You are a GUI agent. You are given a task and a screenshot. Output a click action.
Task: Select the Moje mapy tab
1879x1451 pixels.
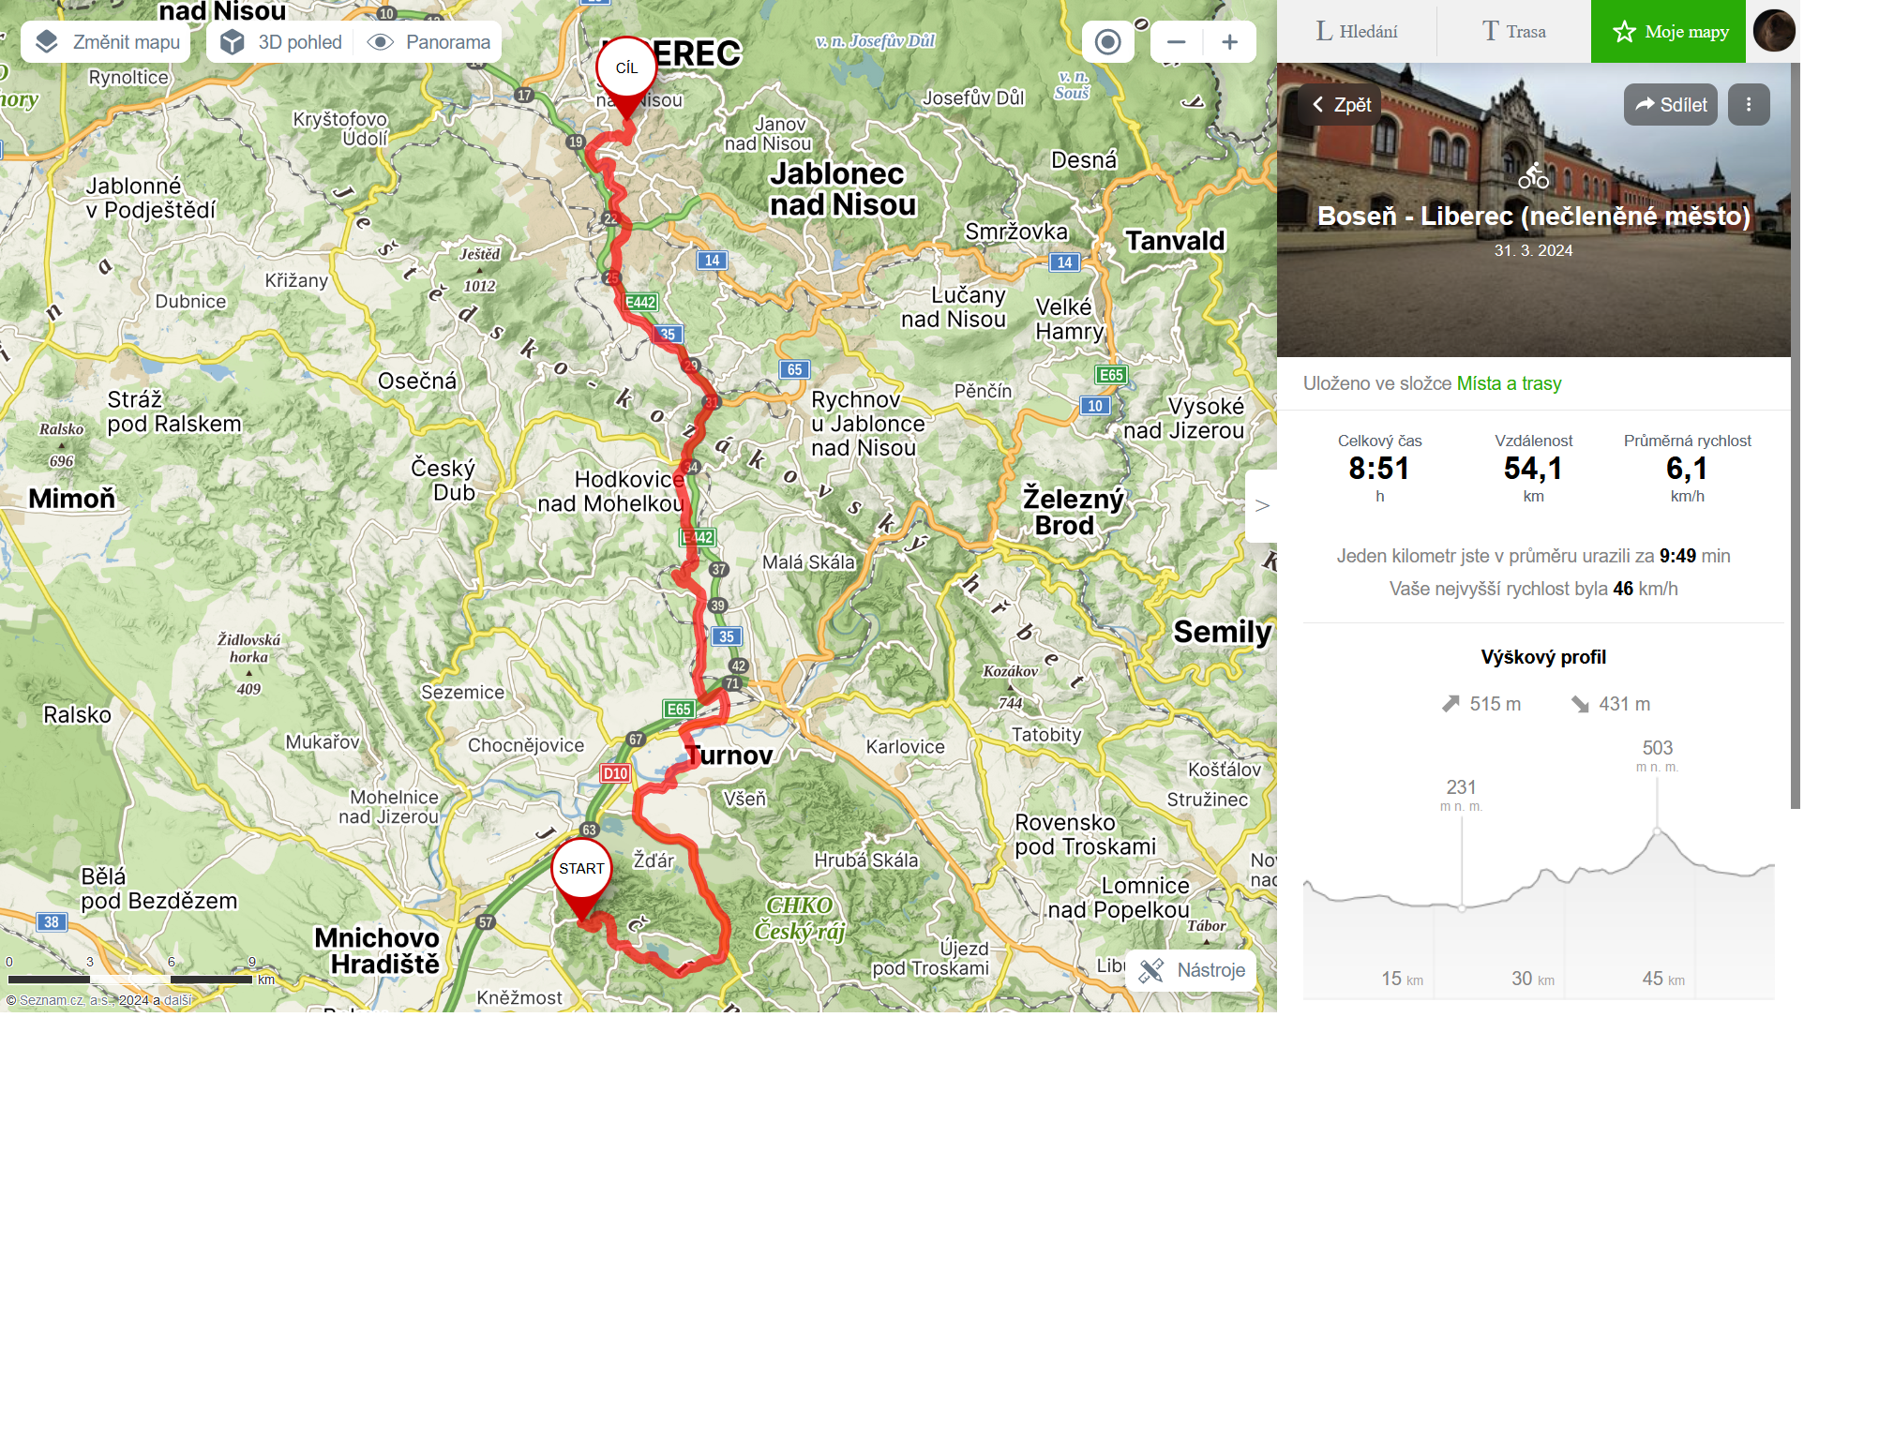coord(1668,32)
